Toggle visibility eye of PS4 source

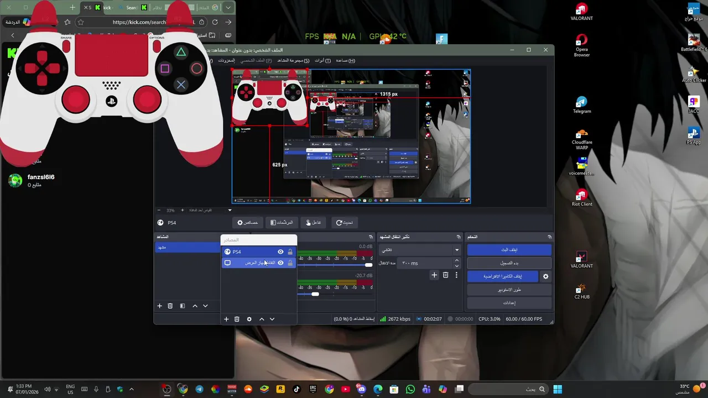[x=280, y=252]
